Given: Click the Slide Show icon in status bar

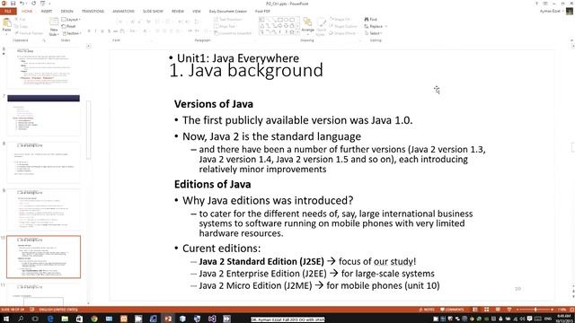Looking at the screenshot, I should [x=509, y=310].
